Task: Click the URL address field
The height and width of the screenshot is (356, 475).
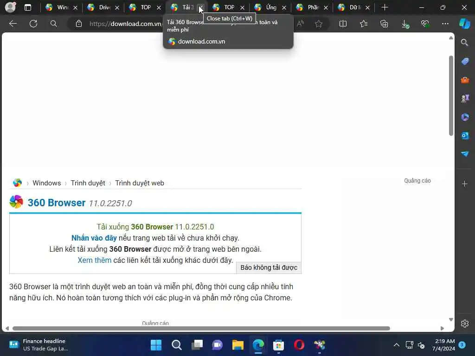Action: click(x=125, y=24)
